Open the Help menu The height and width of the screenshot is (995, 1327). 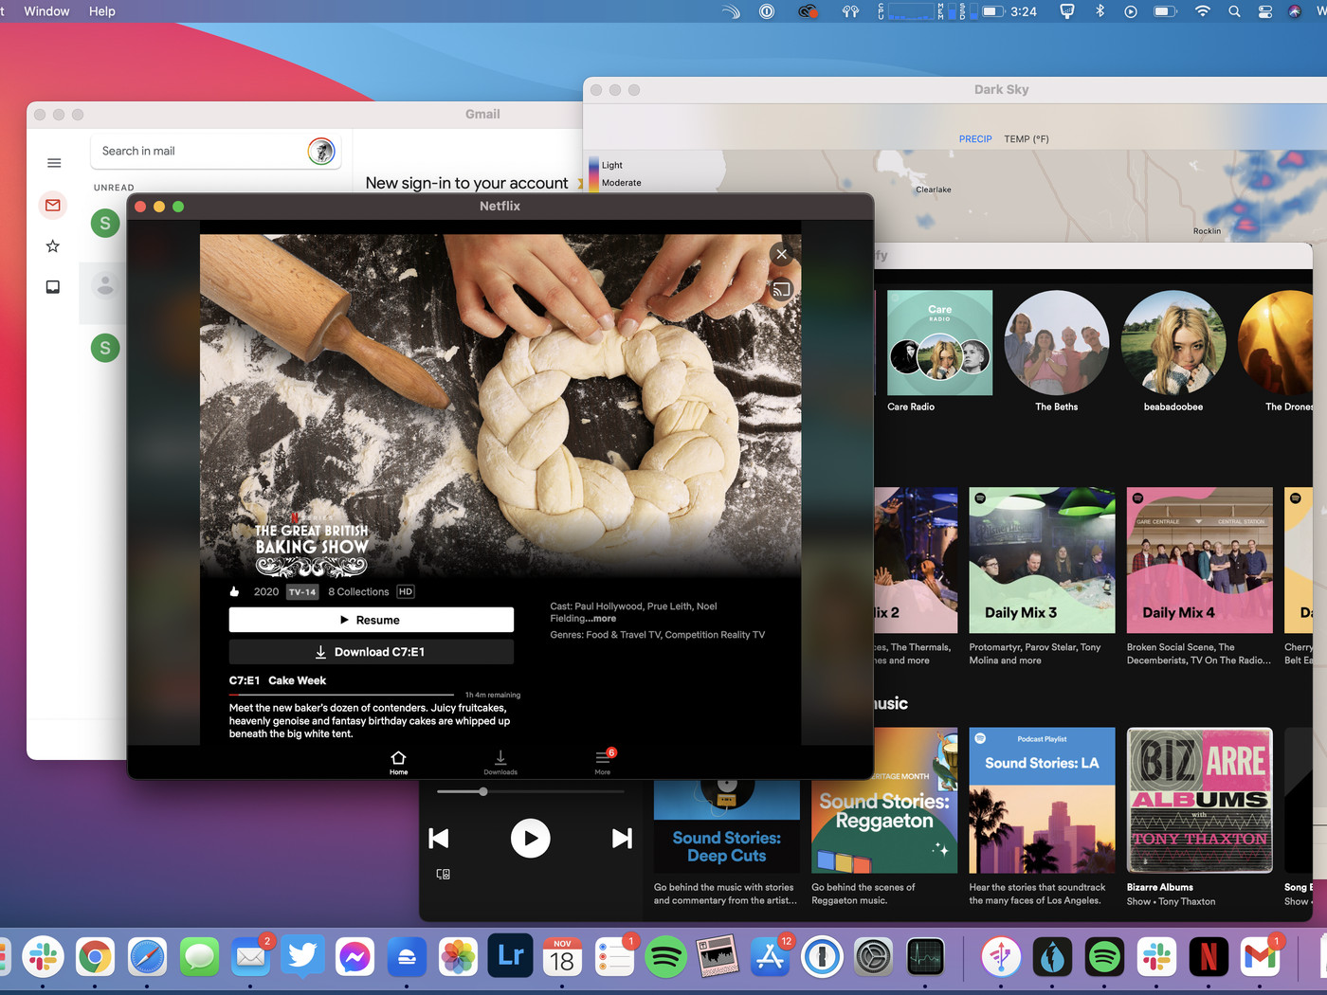[101, 11]
